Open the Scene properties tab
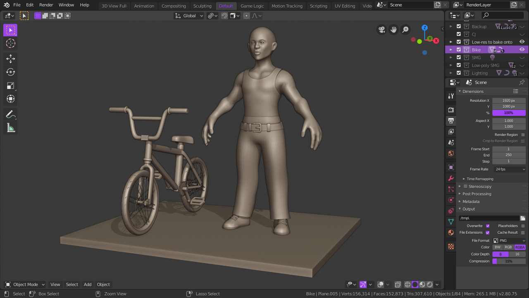Screen dimensions: 529x298 451,142
